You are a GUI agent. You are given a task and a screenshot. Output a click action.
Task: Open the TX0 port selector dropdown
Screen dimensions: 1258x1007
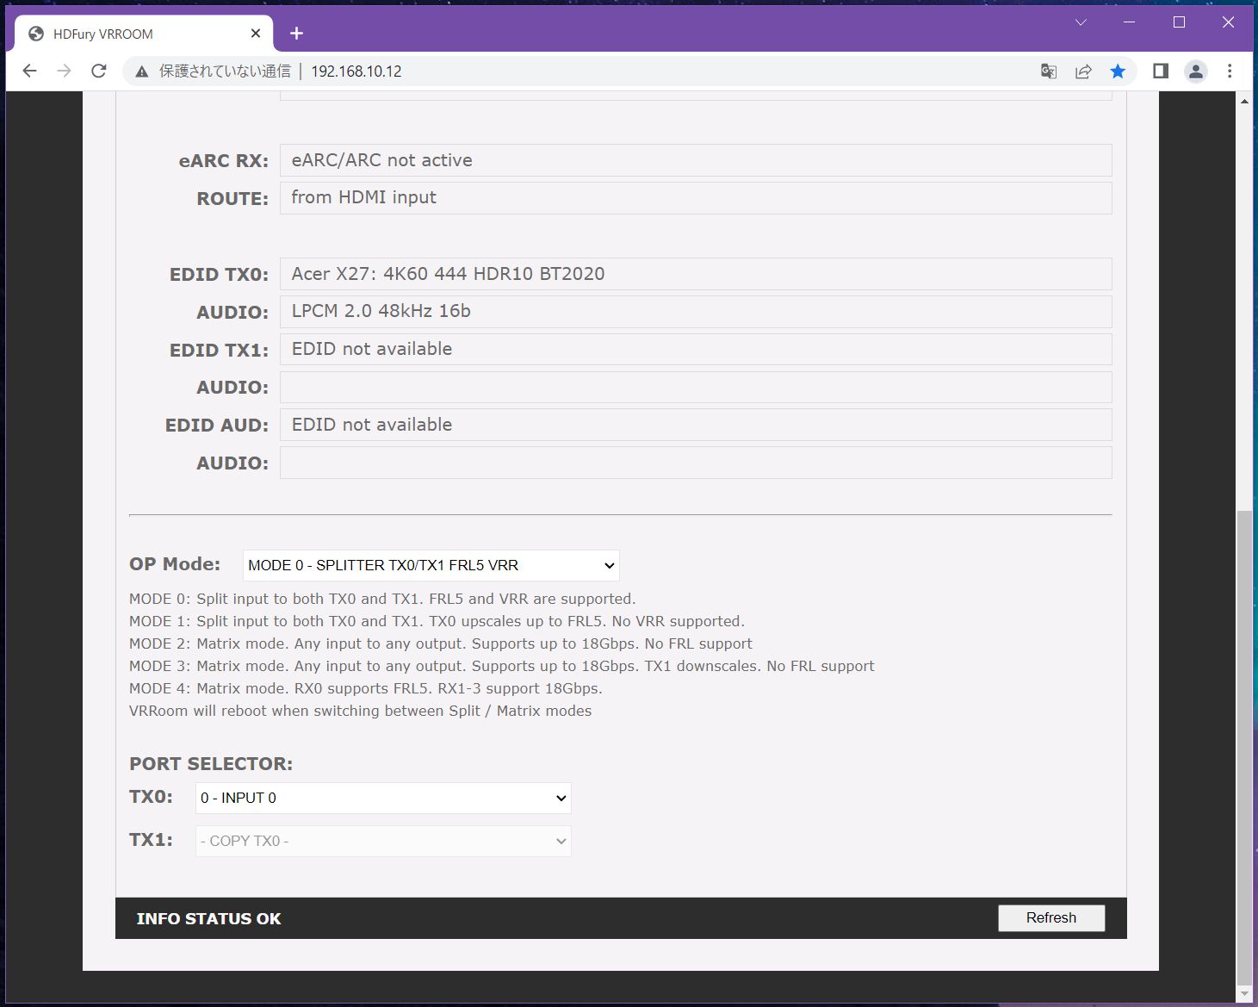(383, 798)
